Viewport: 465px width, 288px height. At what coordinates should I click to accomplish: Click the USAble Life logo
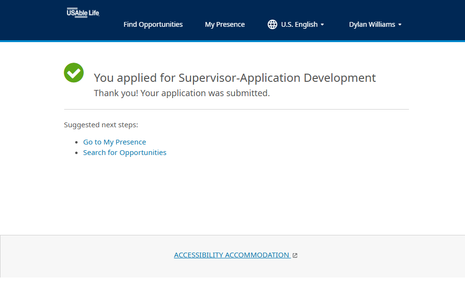pyautogui.click(x=83, y=13)
